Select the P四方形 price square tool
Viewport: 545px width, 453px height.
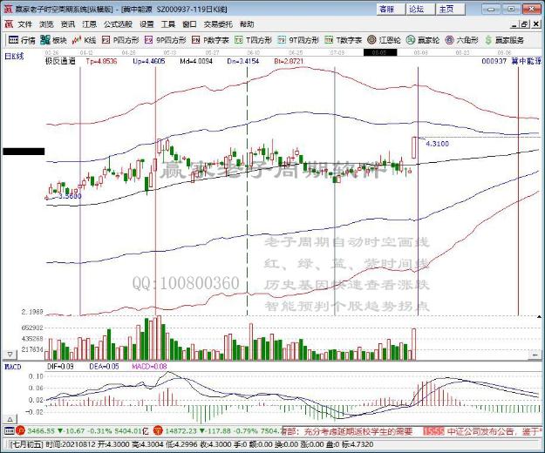(x=120, y=40)
